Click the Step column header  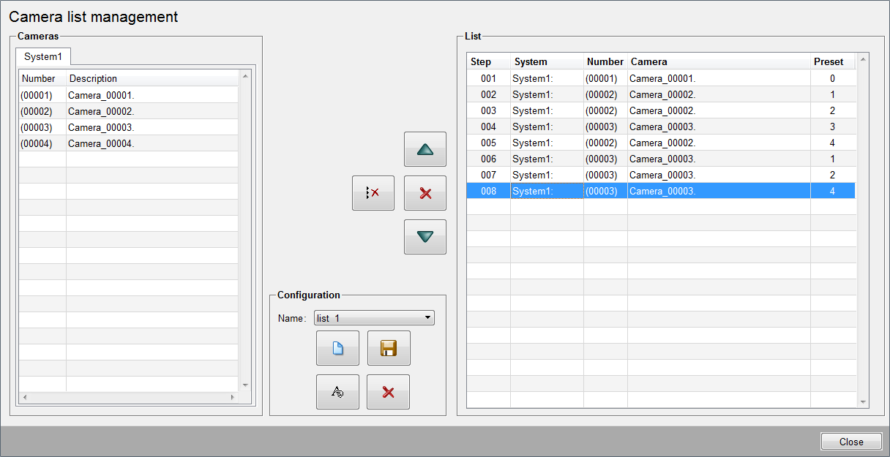tap(481, 62)
